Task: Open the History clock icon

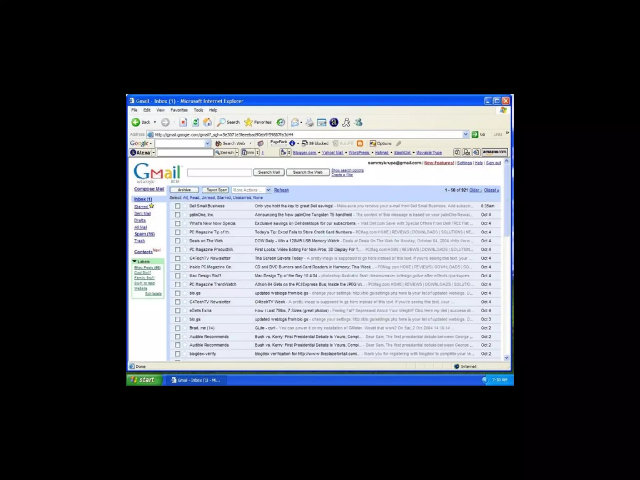Action: 281,122
